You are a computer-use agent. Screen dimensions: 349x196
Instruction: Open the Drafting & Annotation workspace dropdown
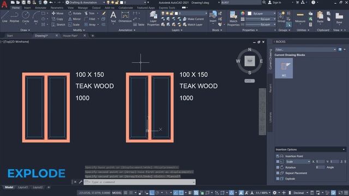(x=85, y=2)
